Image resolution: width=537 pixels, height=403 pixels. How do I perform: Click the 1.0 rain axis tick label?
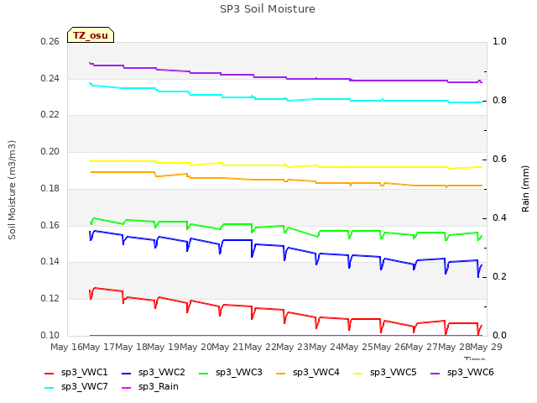pyautogui.click(x=499, y=41)
